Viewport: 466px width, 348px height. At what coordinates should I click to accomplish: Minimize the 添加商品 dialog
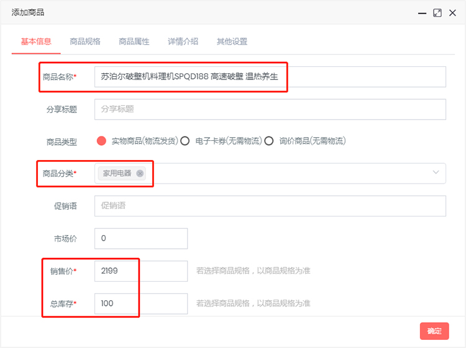[422, 13]
